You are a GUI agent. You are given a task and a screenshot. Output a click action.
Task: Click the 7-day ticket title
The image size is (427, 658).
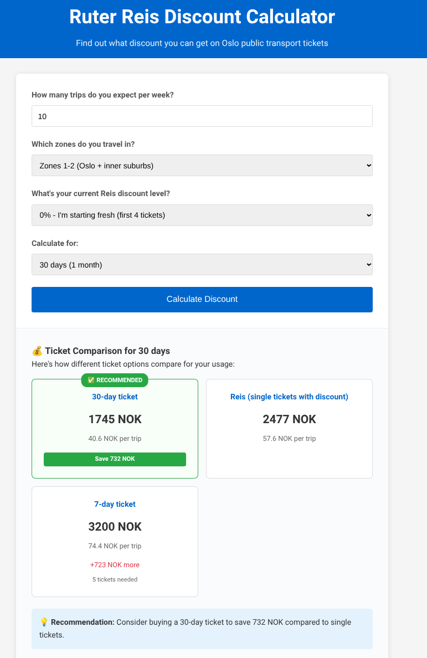pos(115,504)
